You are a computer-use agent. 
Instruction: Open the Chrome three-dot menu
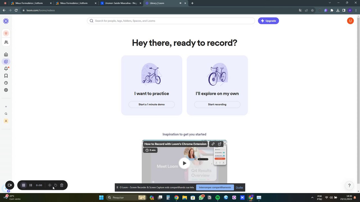point(356,10)
